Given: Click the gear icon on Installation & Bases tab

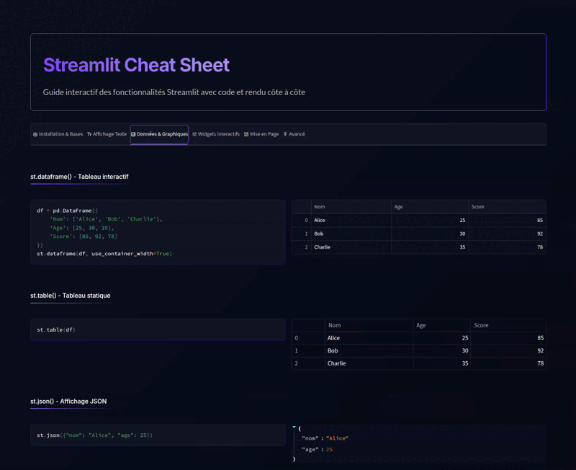Looking at the screenshot, I should pos(35,134).
